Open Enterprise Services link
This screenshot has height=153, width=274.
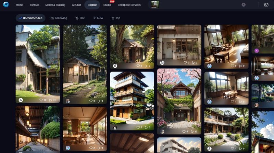(x=129, y=5)
